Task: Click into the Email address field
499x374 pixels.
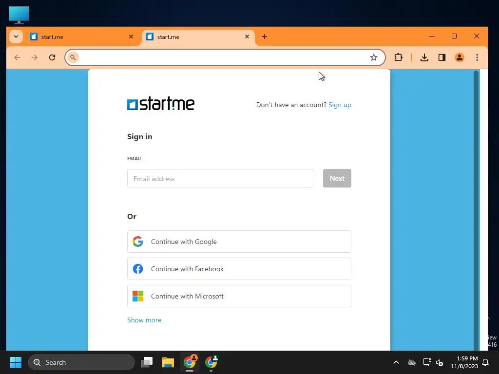Action: click(220, 178)
